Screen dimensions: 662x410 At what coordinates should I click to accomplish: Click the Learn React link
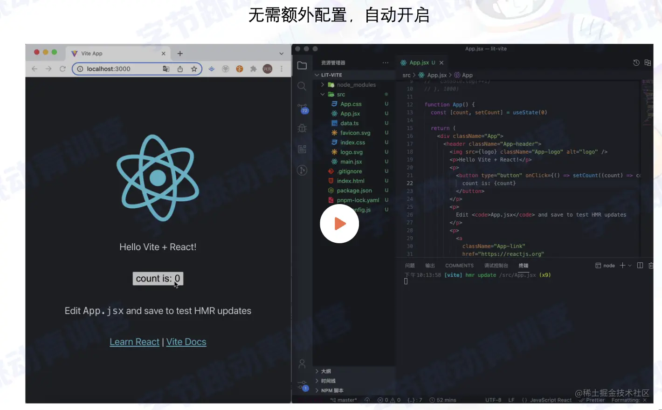[134, 342]
